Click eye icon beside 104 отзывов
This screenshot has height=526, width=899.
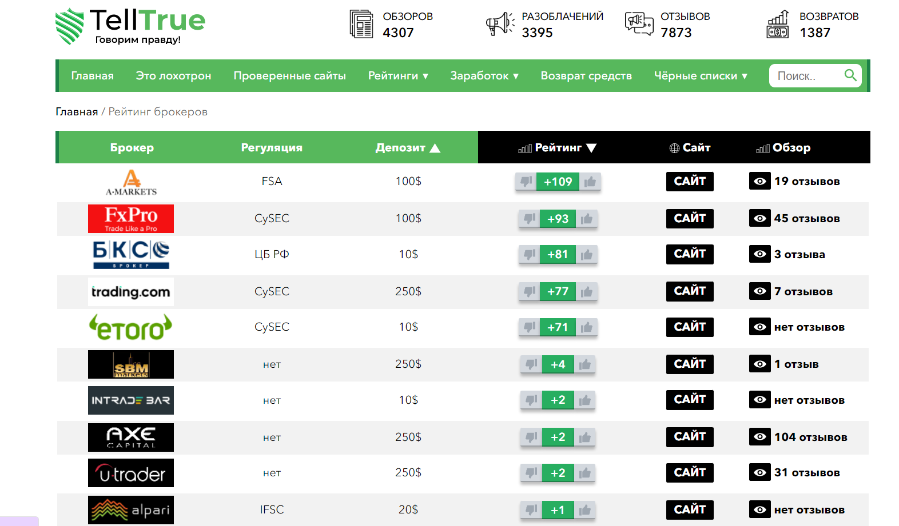coord(759,437)
